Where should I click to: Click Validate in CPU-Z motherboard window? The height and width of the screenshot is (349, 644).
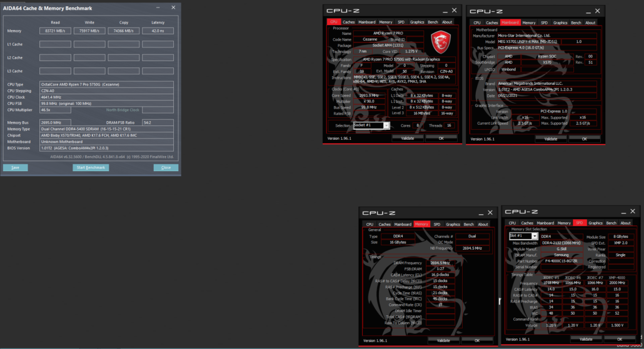(551, 139)
